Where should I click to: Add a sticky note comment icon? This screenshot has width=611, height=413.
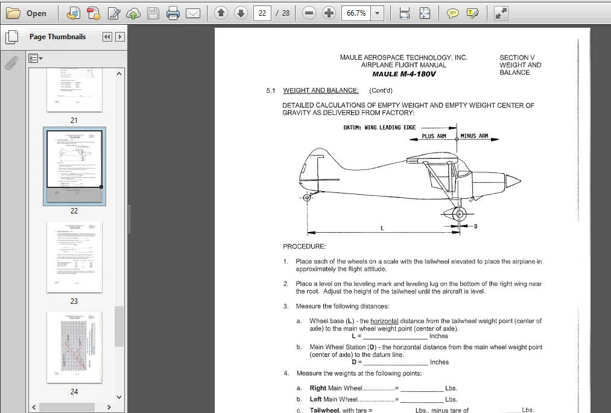[x=452, y=13]
